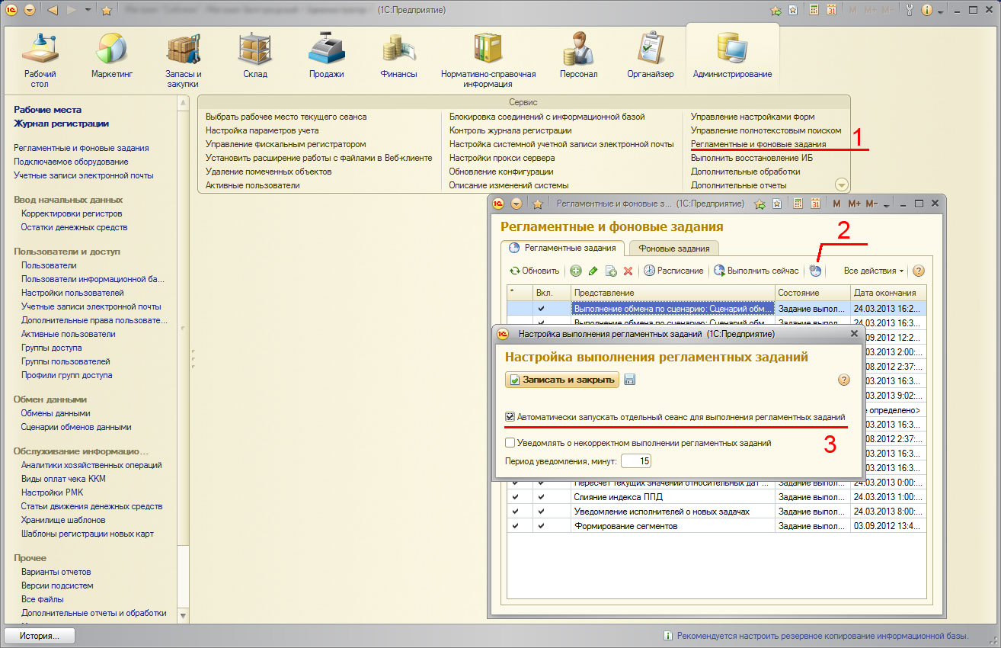Click the help icon in settings dialog

(843, 380)
